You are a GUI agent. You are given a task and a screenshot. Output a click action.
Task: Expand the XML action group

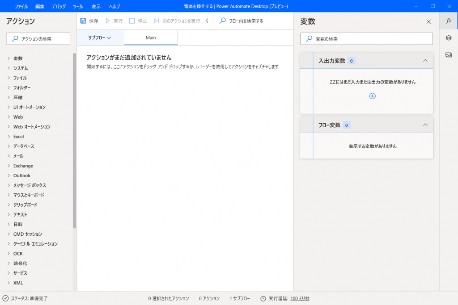coord(9,283)
